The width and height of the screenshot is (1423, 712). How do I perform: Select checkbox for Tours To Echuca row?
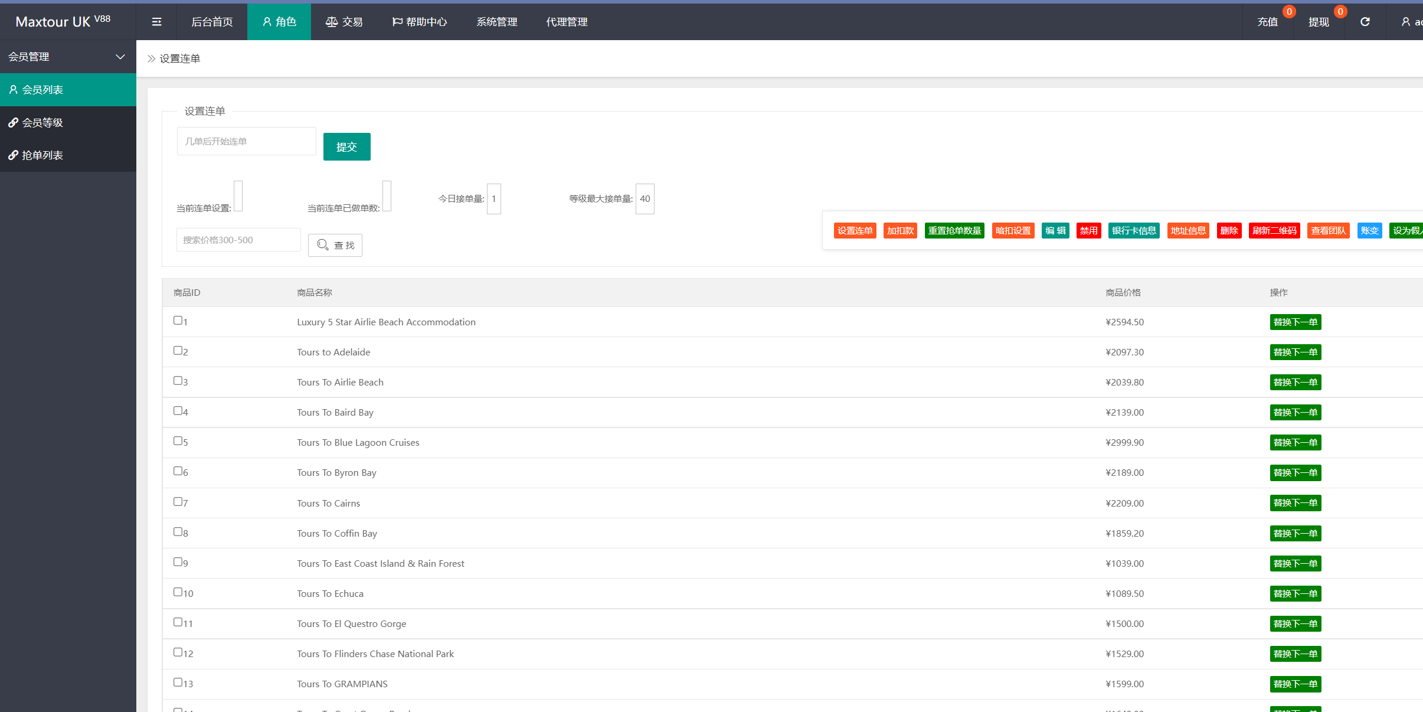(178, 592)
